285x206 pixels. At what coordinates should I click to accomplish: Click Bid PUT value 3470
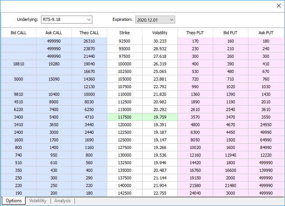[231, 117]
